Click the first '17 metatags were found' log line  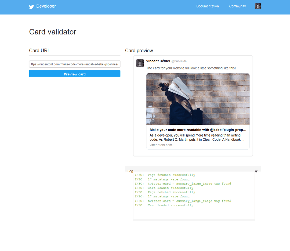(x=162, y=179)
